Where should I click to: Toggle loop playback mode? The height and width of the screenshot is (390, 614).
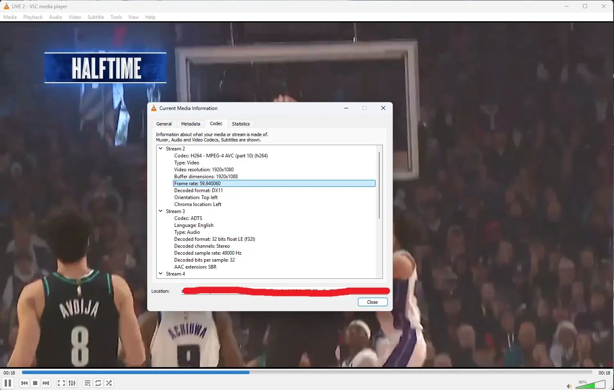(98, 383)
